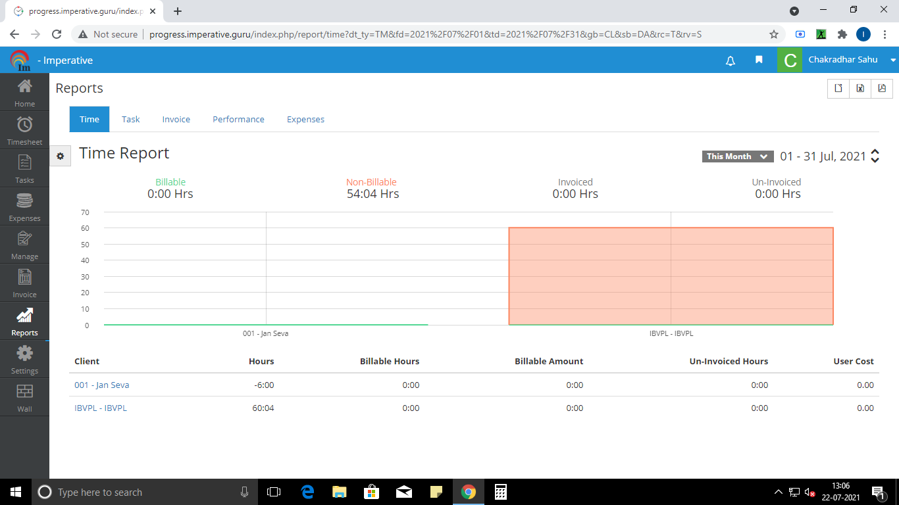Open the Expenses sidebar section
899x505 pixels.
click(24, 206)
